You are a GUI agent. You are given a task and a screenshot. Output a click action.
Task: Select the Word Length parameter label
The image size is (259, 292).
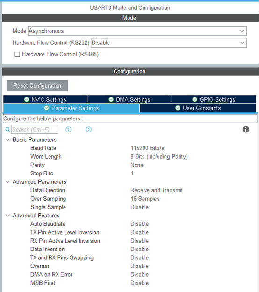tap(46, 157)
